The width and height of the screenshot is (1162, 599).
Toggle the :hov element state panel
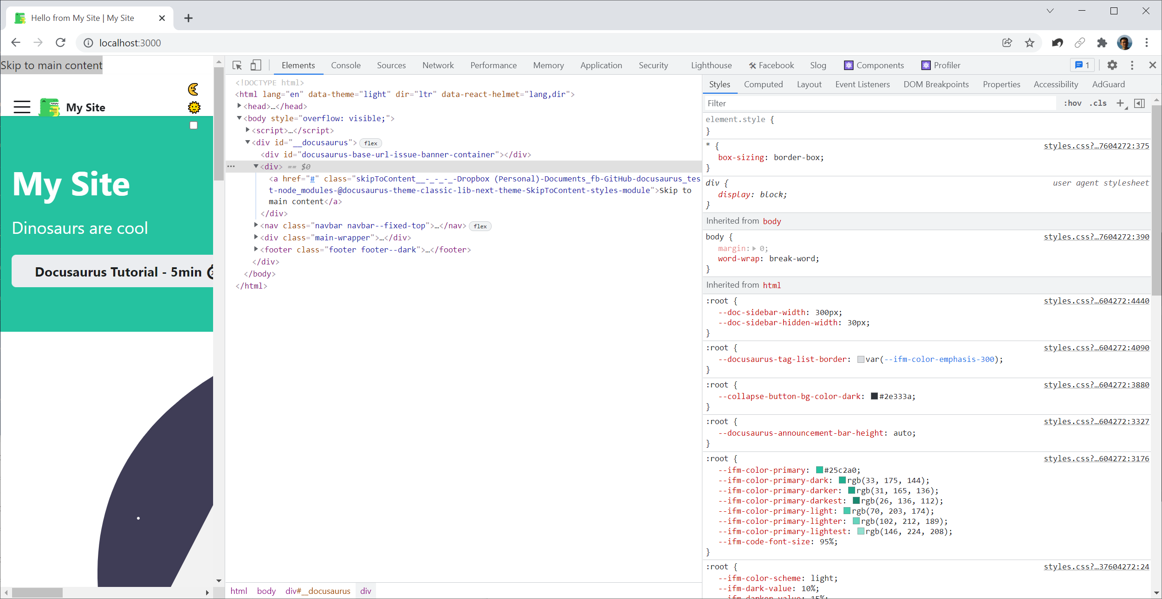coord(1073,103)
